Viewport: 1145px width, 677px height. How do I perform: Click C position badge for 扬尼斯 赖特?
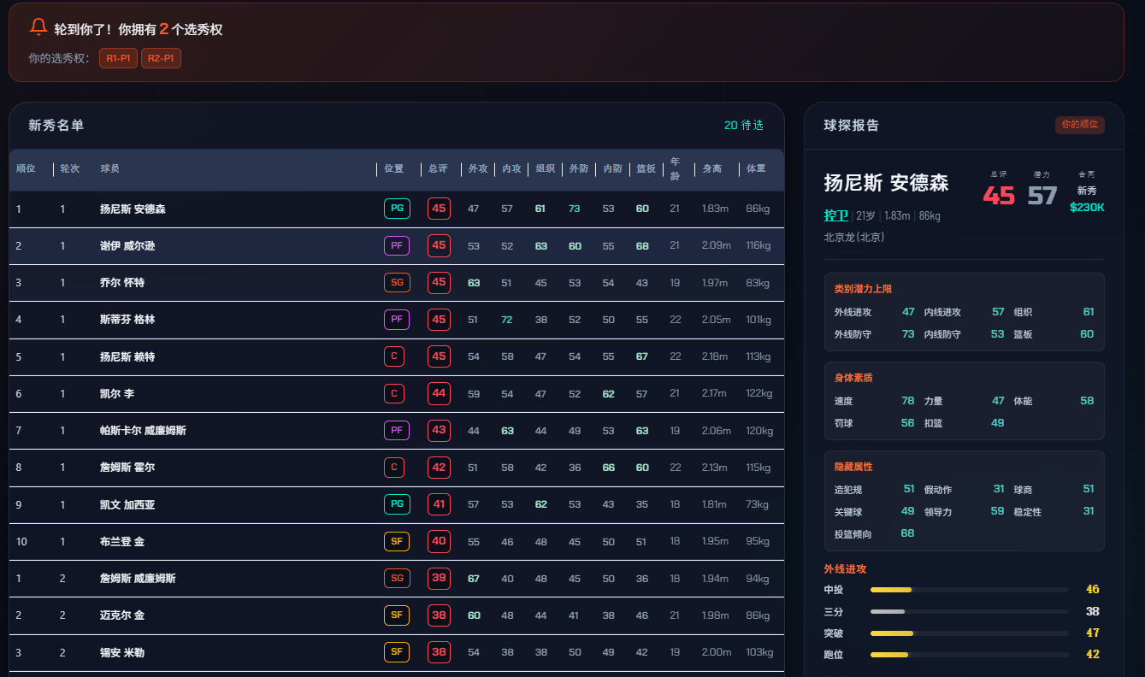[x=394, y=356]
